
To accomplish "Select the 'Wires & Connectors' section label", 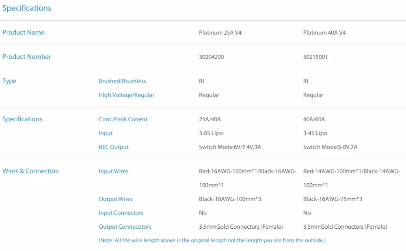I will click(30, 171).
